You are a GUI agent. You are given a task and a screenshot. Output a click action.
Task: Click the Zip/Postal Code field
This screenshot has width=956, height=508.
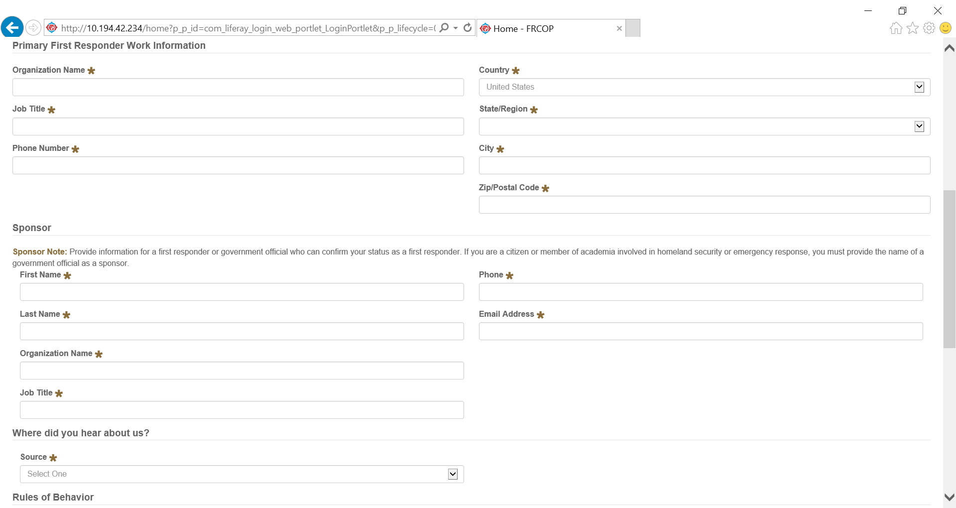point(704,205)
